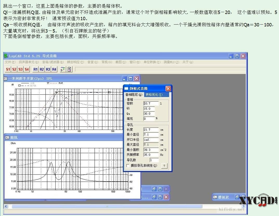Click the horizontal scrollbar left arrow

6,206
